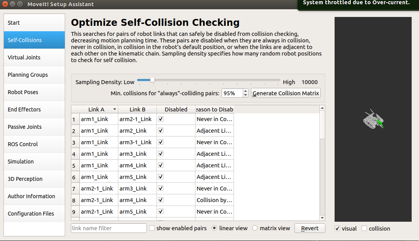Click arm3-1_Link cell in row 3
The image size is (419, 241).
pyautogui.click(x=137, y=142)
